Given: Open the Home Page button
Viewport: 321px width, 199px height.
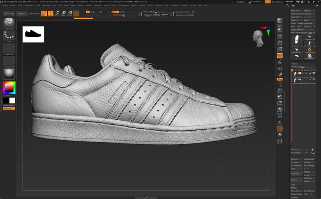Looking at the screenshot, I should coord(9,14).
